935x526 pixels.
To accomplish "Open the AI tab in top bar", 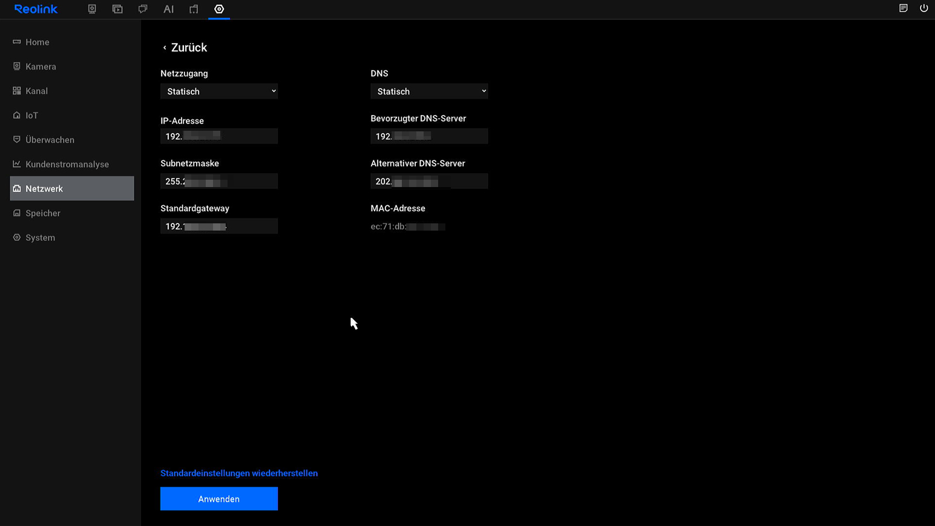I will click(168, 9).
